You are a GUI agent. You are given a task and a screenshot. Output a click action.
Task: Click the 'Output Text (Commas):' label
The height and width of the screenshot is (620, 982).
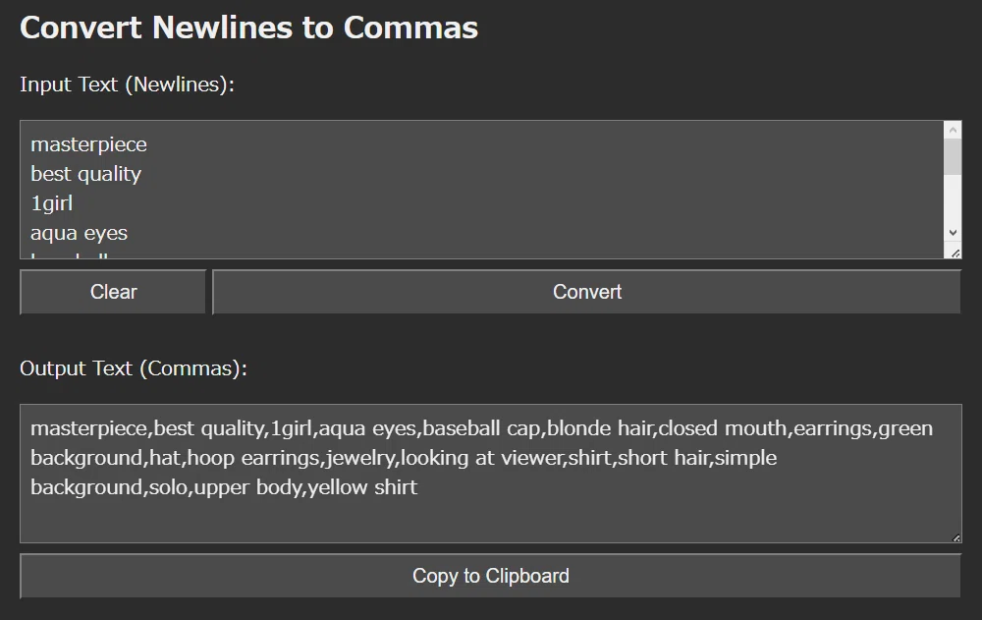point(134,368)
